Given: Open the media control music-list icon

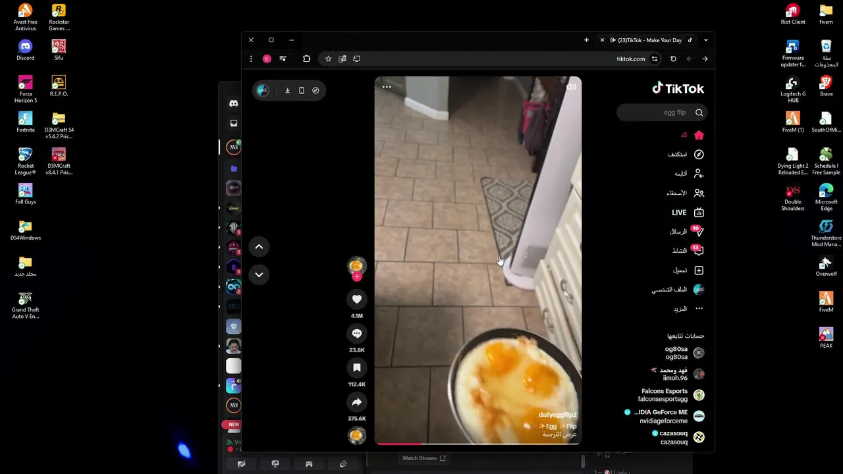Looking at the screenshot, I should tap(283, 59).
